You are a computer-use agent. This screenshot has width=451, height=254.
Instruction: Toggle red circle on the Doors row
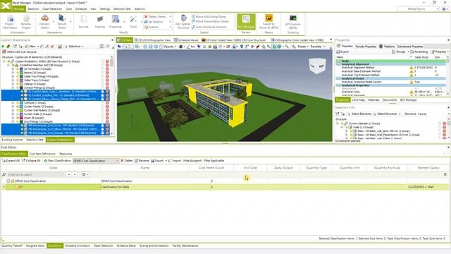tap(107, 118)
